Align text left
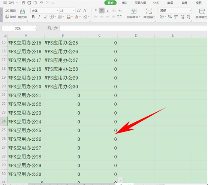This screenshot has width=208, height=185. click(x=96, y=17)
